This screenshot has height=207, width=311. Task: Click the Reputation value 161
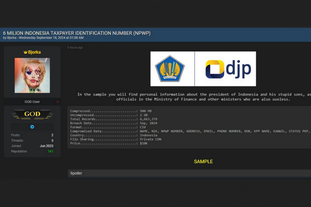(51, 151)
